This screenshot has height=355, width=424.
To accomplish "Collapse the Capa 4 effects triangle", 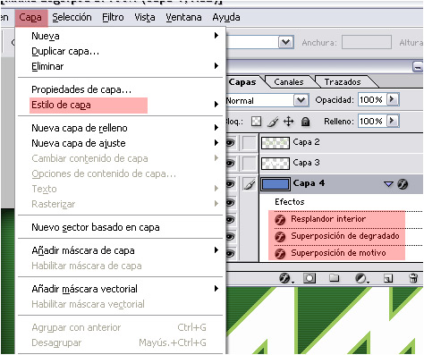I will 388,184.
